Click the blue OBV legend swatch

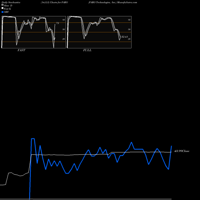pos(2,12)
